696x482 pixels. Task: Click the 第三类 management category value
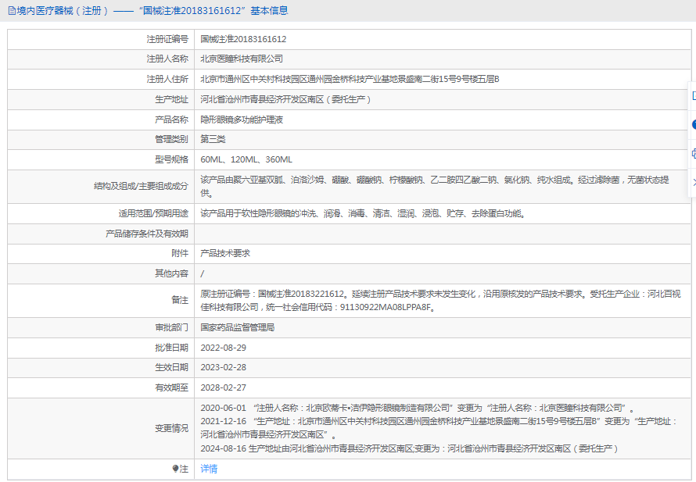click(213, 139)
